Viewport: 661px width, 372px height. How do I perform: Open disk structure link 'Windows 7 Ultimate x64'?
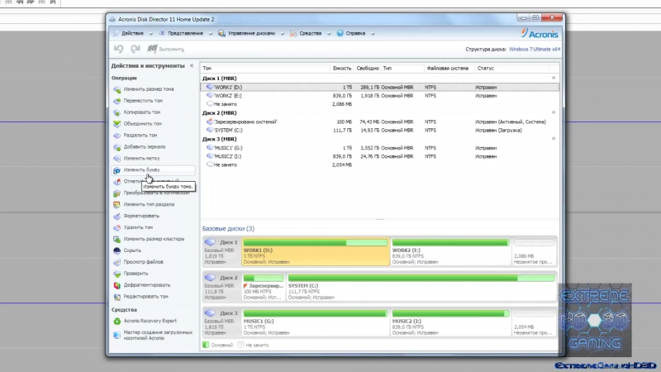535,50
